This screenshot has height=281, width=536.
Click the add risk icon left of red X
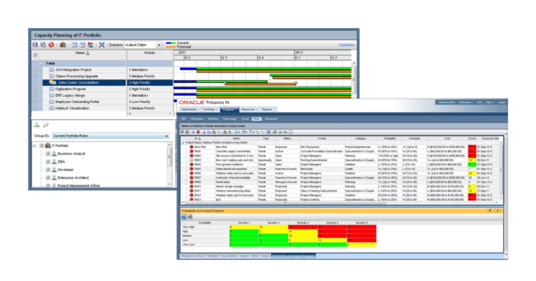point(193,132)
